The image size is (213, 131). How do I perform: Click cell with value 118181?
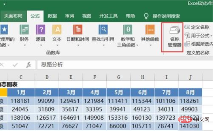[x=21, y=101]
